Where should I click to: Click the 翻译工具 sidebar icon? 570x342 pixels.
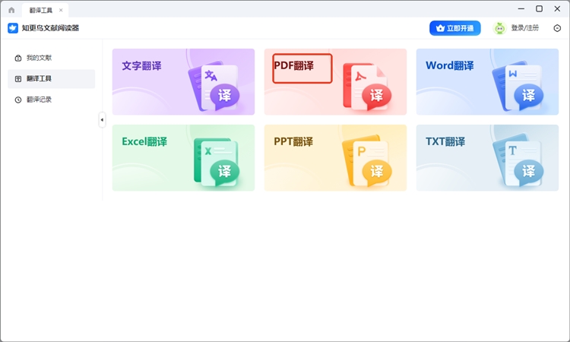click(18, 79)
